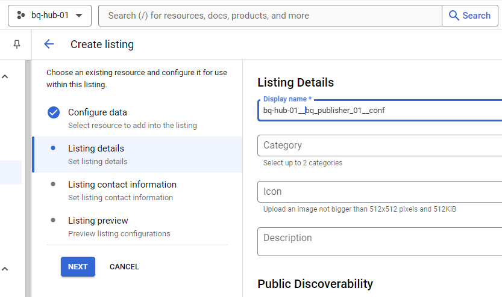The height and width of the screenshot is (297, 502).
Task: Go back using the left arrow
Action: [49, 44]
